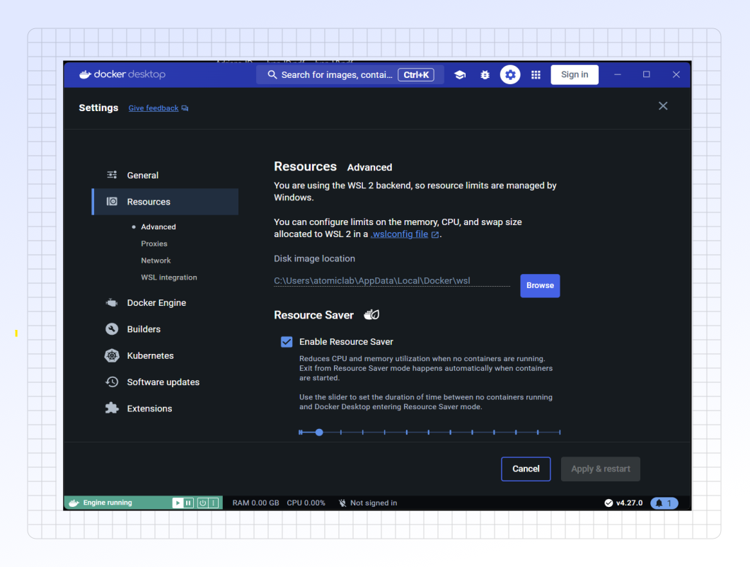Pause the Docker engine from status bar
Screen dimensions: 750x567
188,503
